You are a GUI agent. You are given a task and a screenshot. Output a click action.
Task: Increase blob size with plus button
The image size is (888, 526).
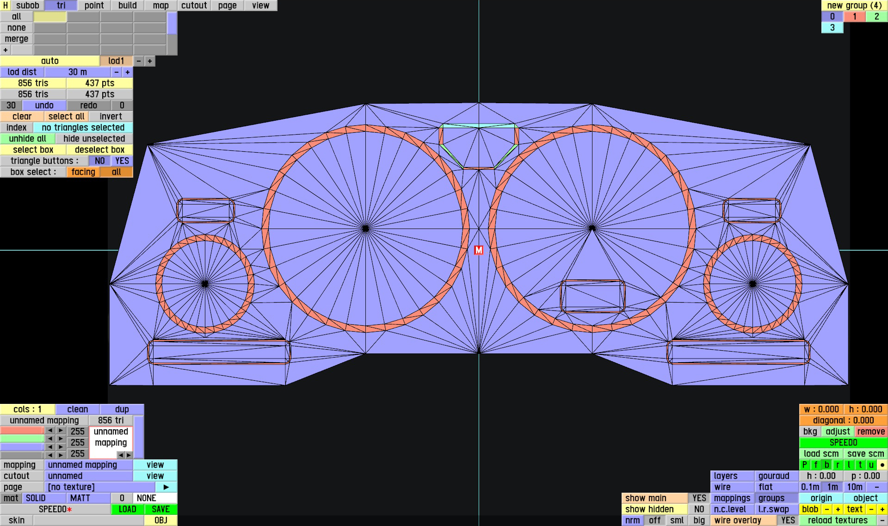pos(838,509)
